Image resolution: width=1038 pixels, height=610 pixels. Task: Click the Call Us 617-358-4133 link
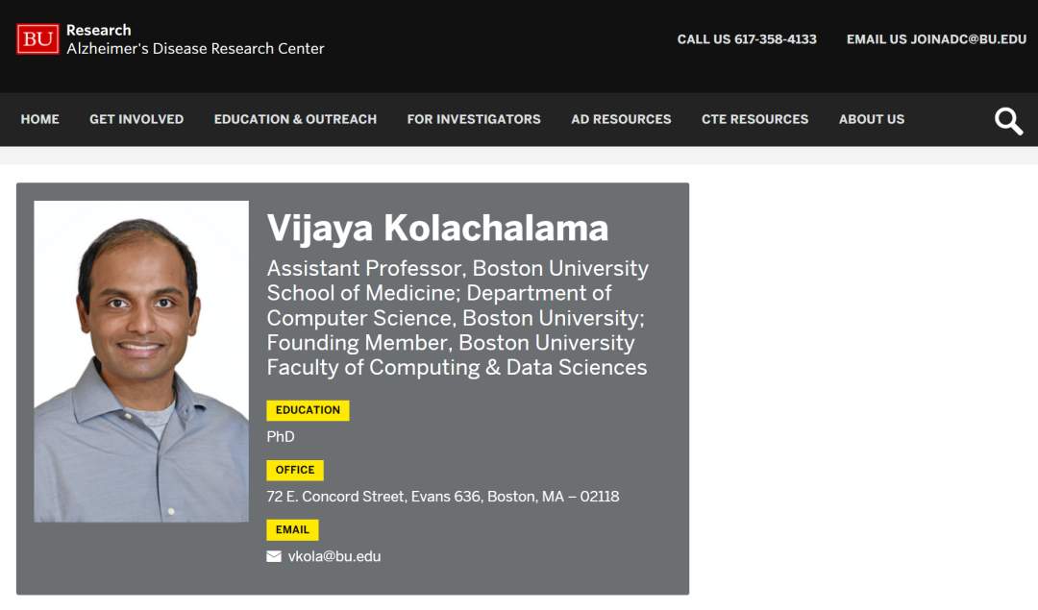point(747,39)
